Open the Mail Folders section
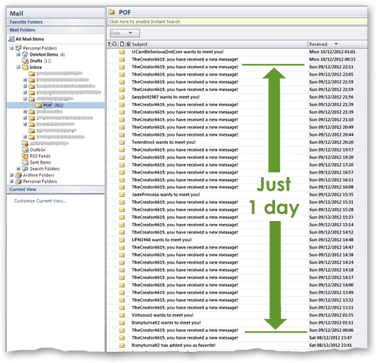This screenshot has height=363, width=379. [x=56, y=30]
